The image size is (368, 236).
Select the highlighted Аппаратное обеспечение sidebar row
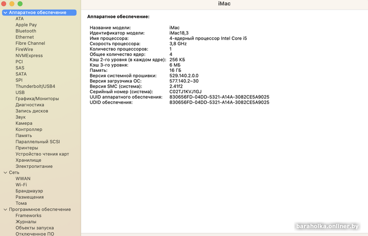point(39,13)
